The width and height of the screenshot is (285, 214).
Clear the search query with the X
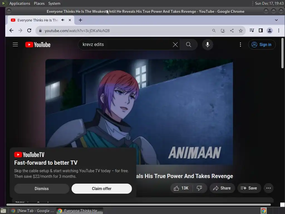click(175, 45)
